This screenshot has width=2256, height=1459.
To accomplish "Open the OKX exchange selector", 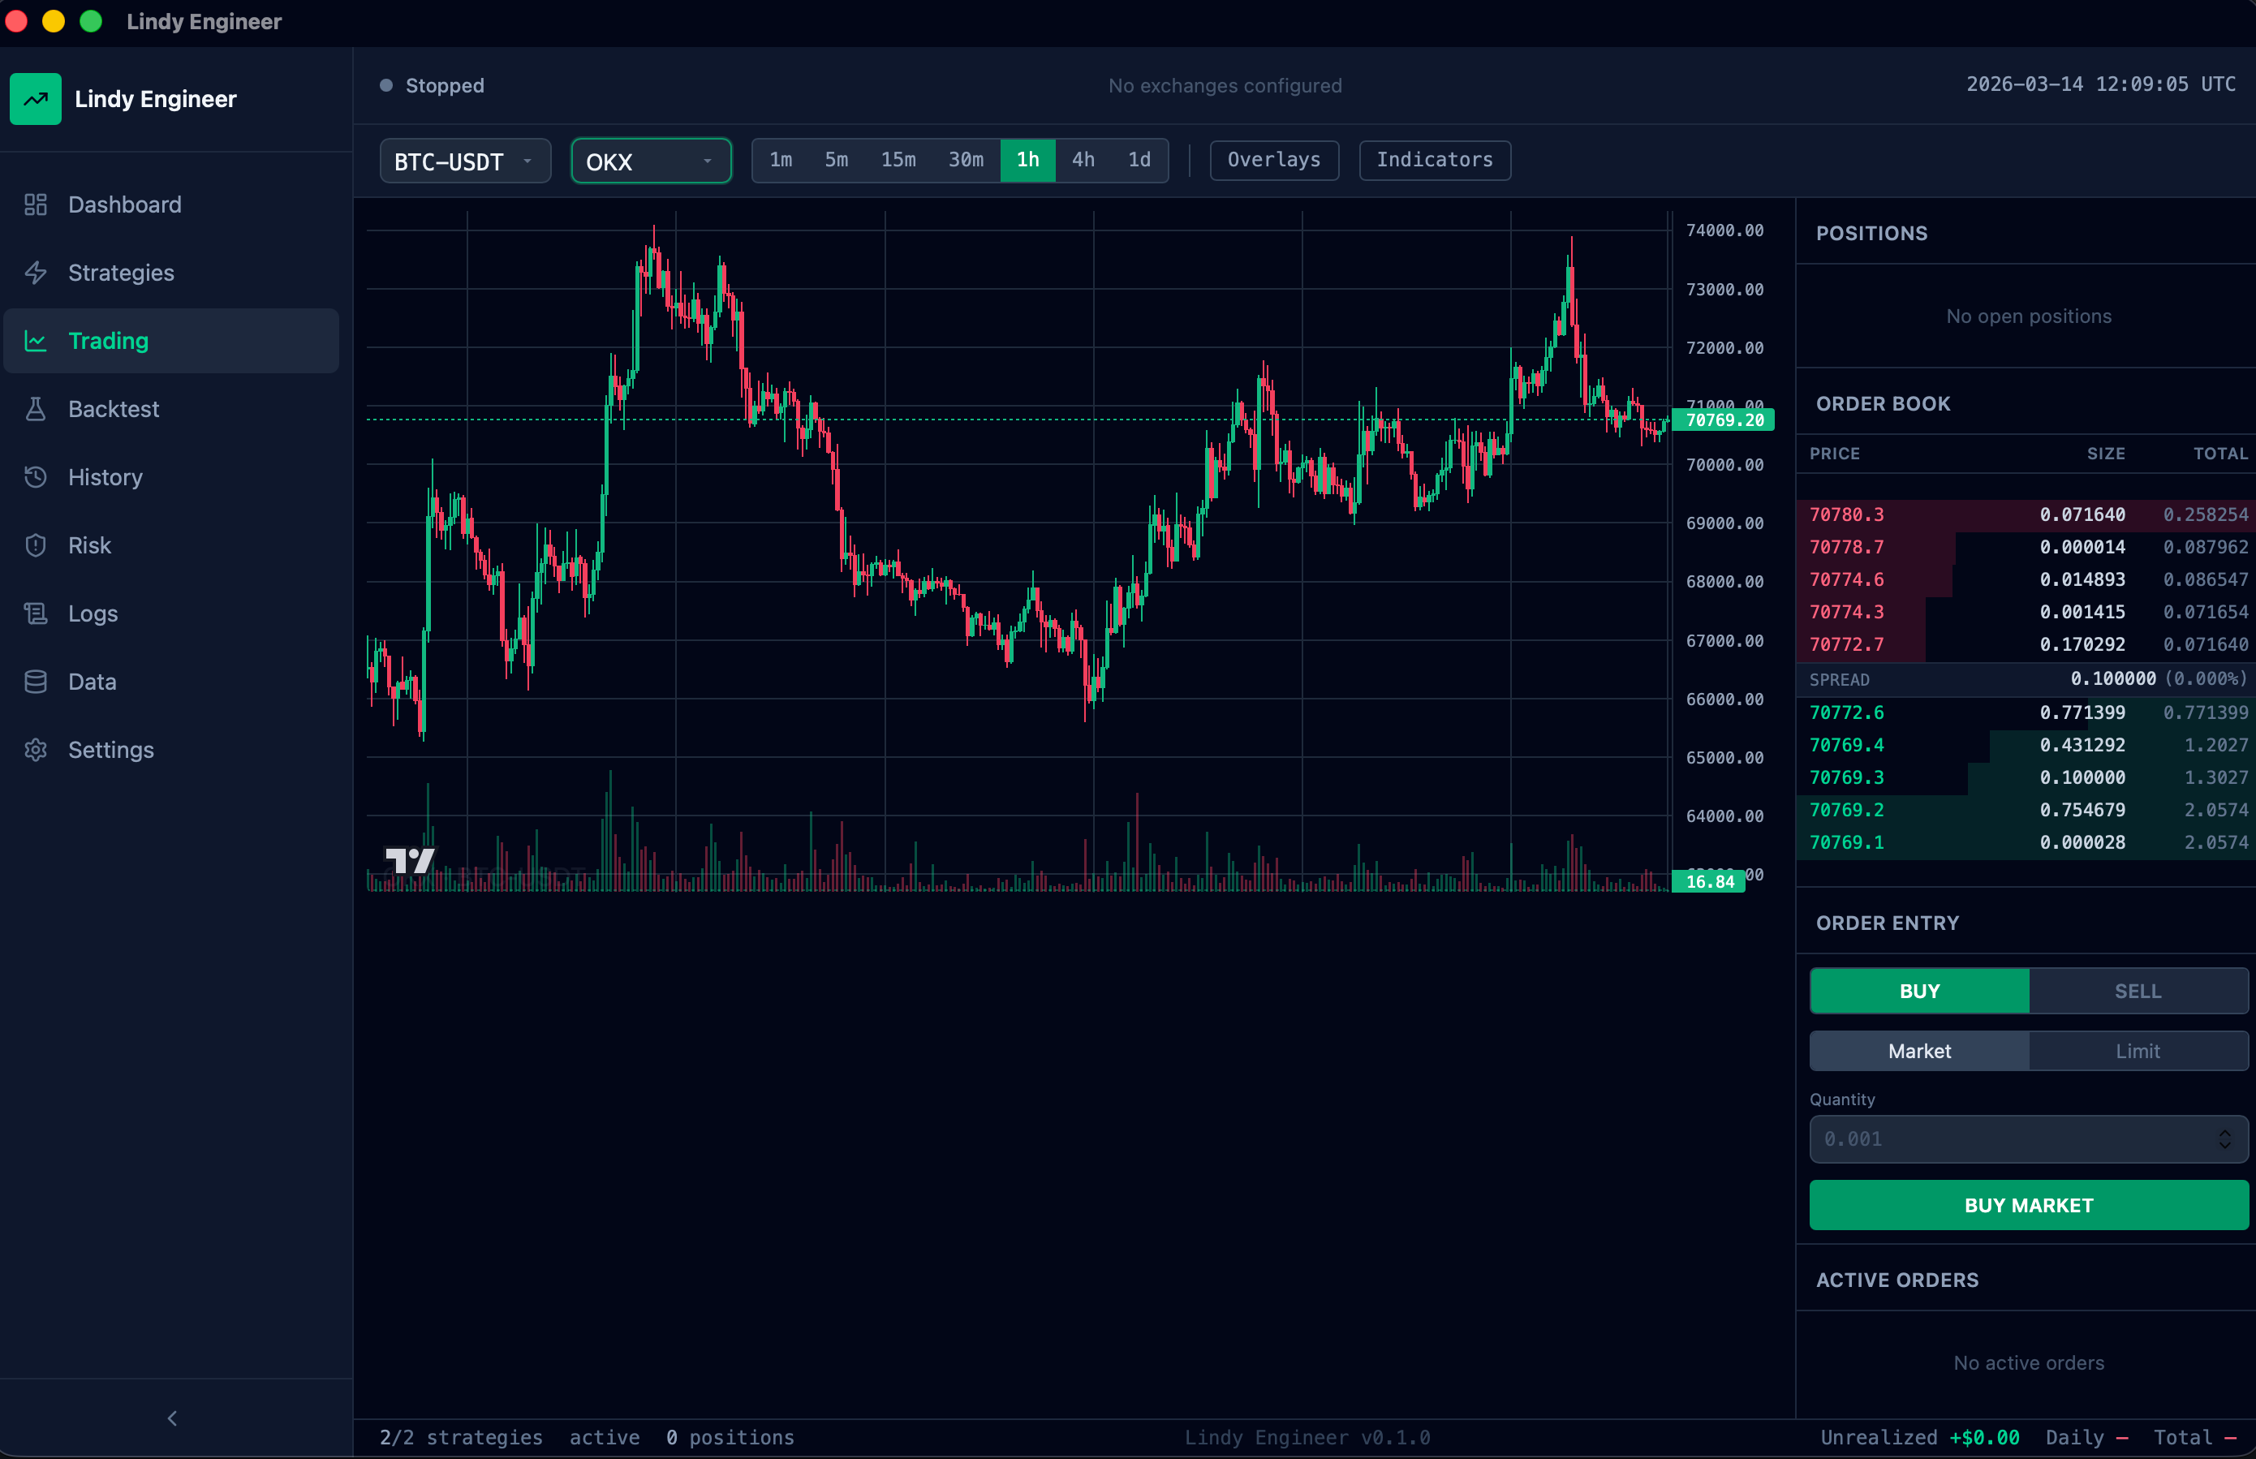I will tap(650, 160).
